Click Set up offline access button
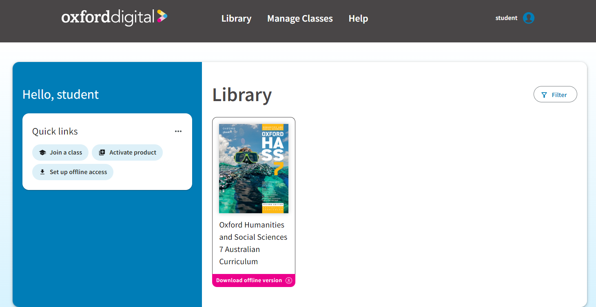596x307 pixels. tap(73, 172)
